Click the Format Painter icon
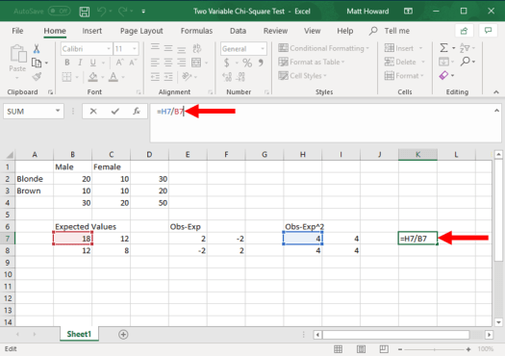This screenshot has height=356, width=505. coord(37,77)
